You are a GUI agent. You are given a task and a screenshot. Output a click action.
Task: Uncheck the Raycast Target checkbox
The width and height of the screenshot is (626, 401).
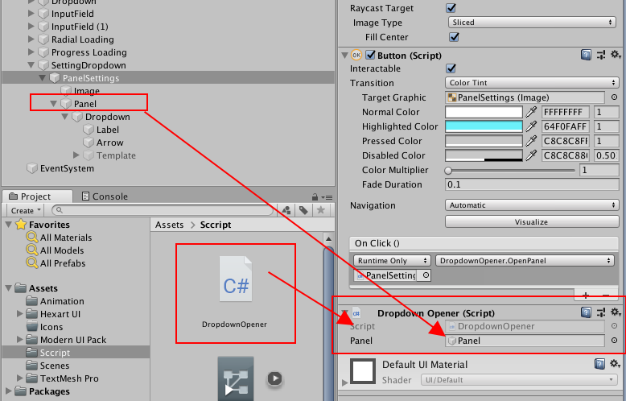(x=451, y=8)
